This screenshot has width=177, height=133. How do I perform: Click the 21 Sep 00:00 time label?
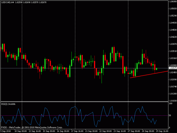(x=91, y=131)
